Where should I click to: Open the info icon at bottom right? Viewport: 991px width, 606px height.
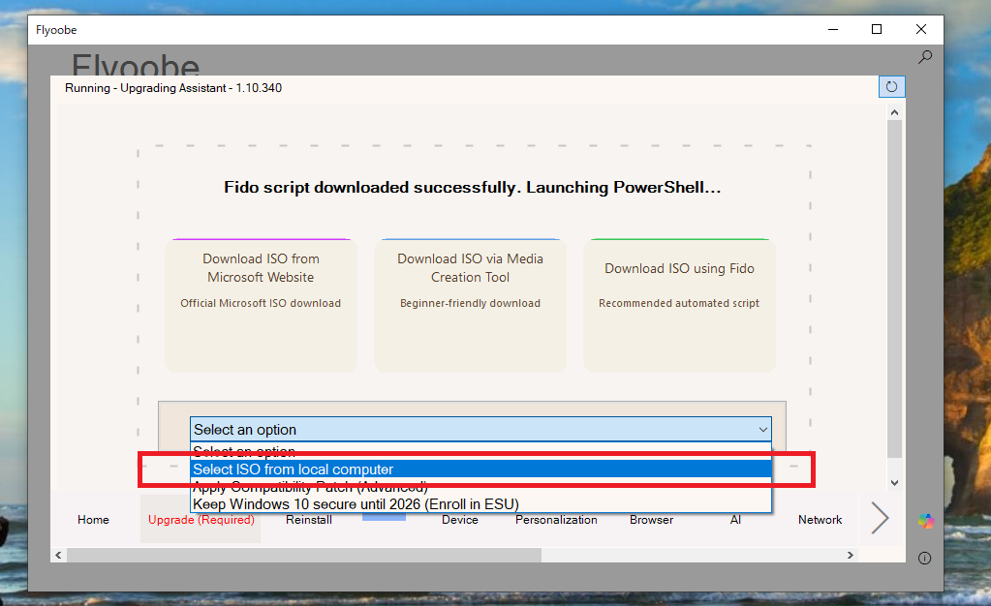pos(924,558)
